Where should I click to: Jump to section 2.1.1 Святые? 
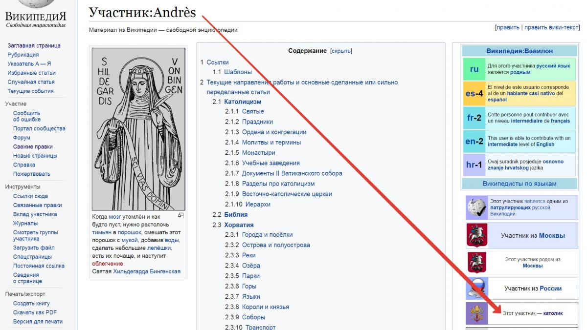(253, 112)
